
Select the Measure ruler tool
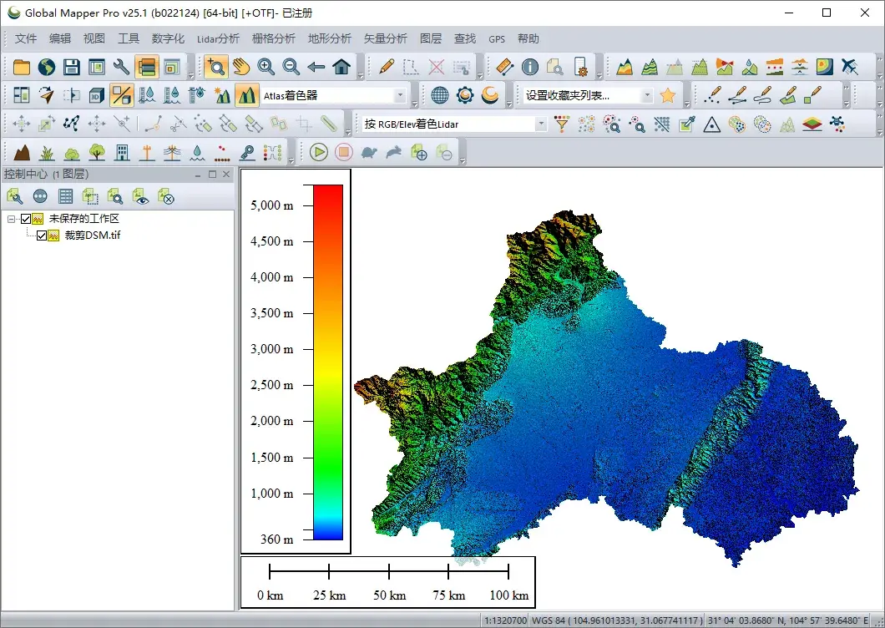504,67
